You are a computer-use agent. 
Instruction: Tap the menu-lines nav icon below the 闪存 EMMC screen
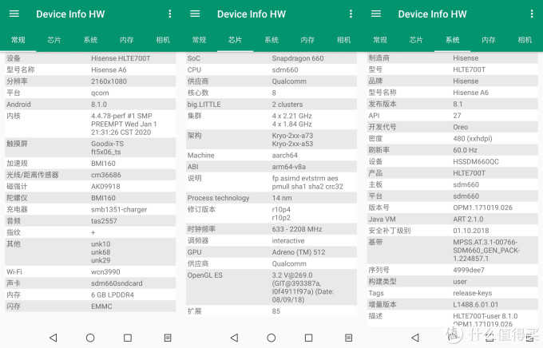(x=168, y=338)
